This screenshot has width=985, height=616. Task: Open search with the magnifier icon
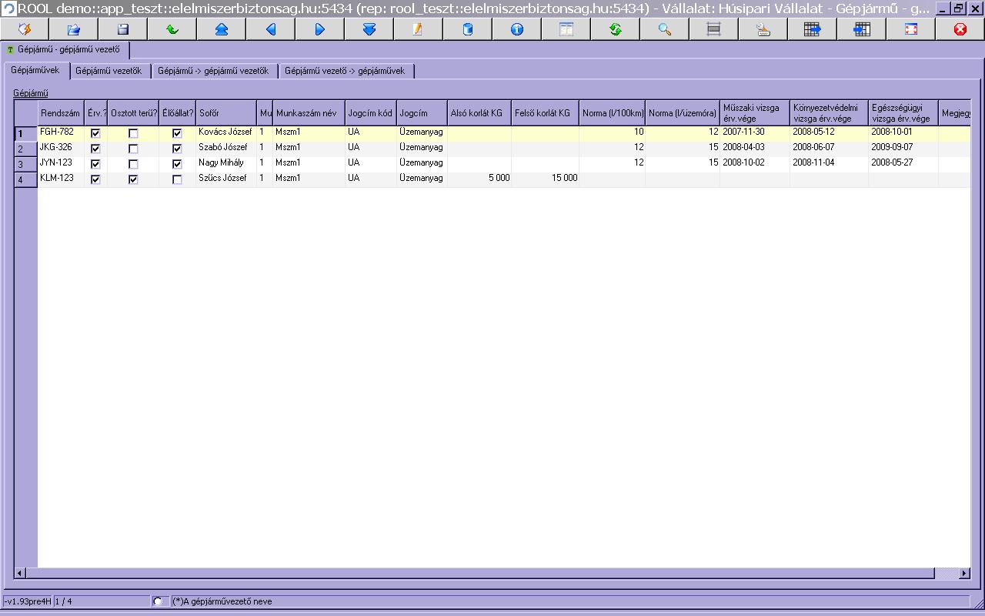coord(665,29)
